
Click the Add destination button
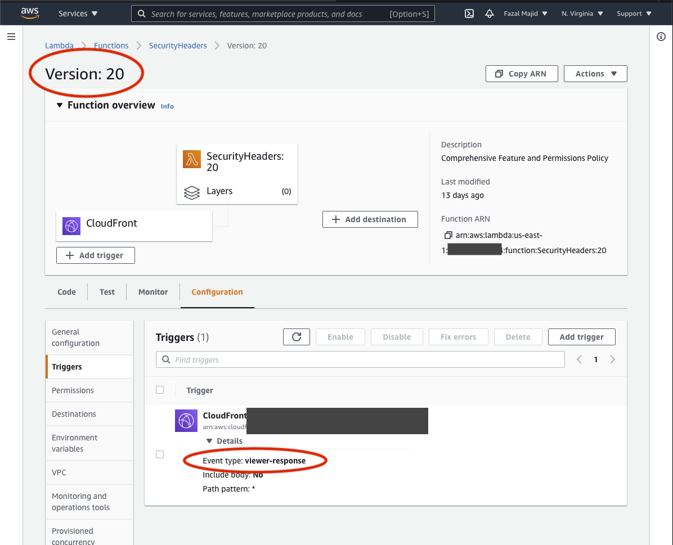(x=370, y=219)
